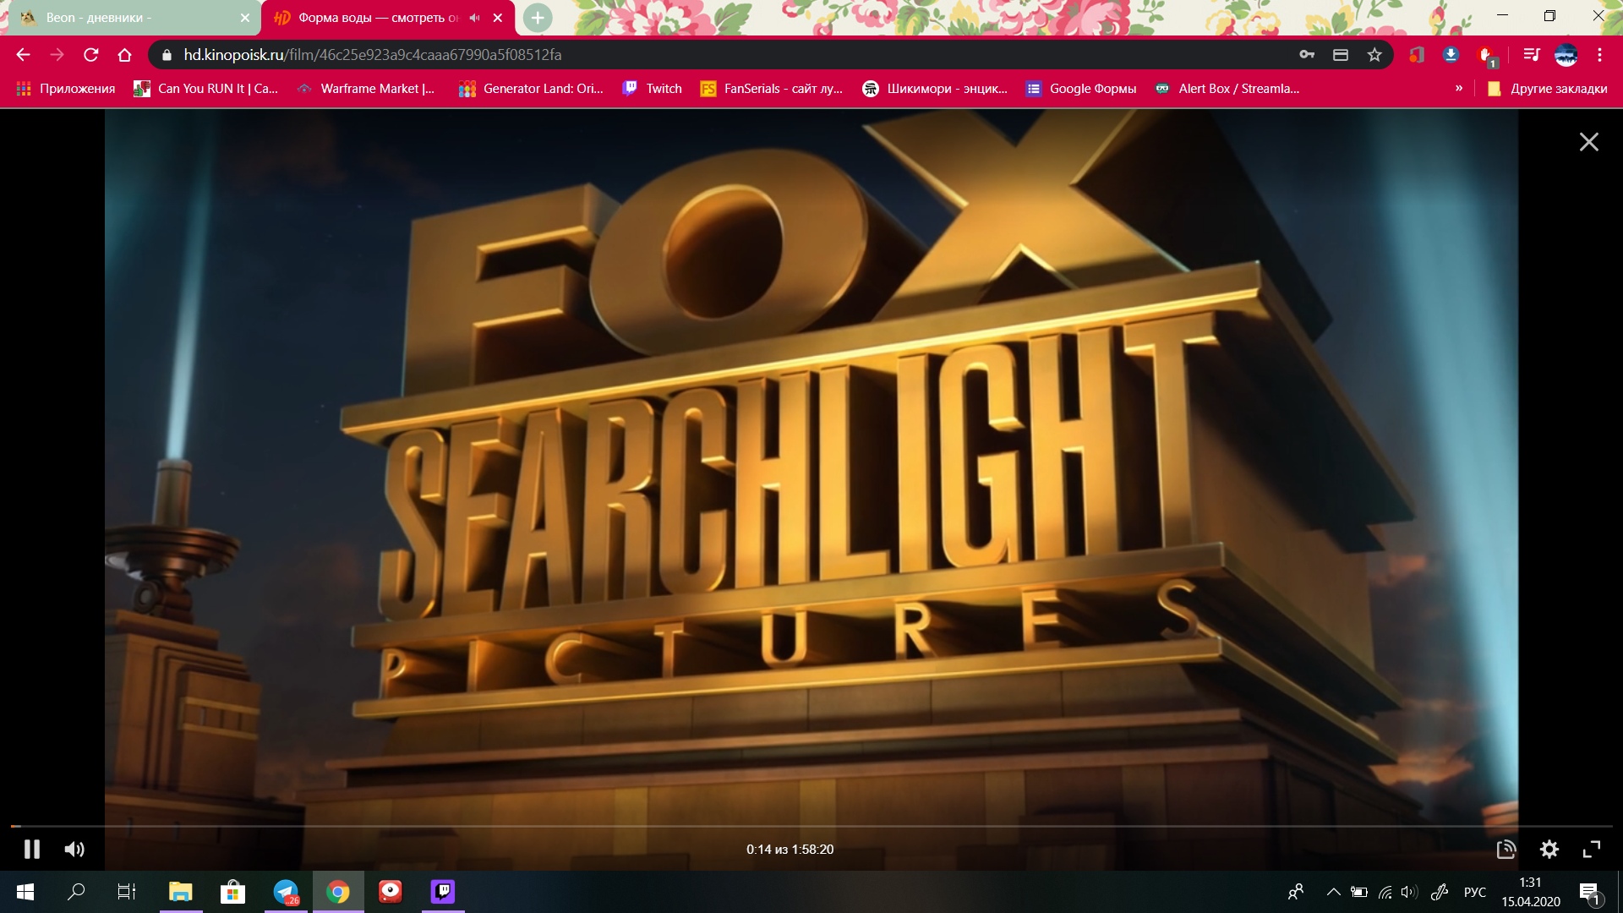Viewport: 1623px width, 913px height.
Task: Open the Warframe Market bookmark
Action: [x=366, y=89]
